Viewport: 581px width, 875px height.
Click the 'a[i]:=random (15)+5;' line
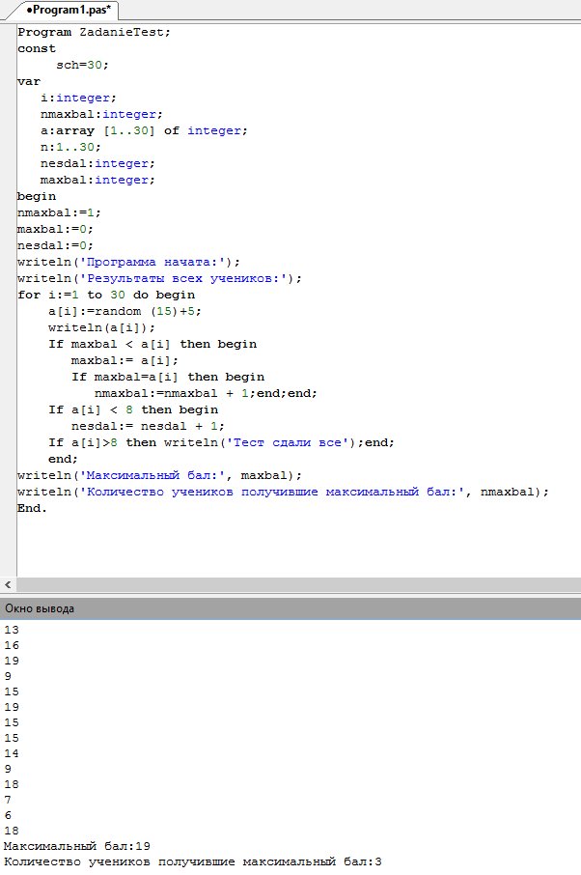tap(124, 311)
